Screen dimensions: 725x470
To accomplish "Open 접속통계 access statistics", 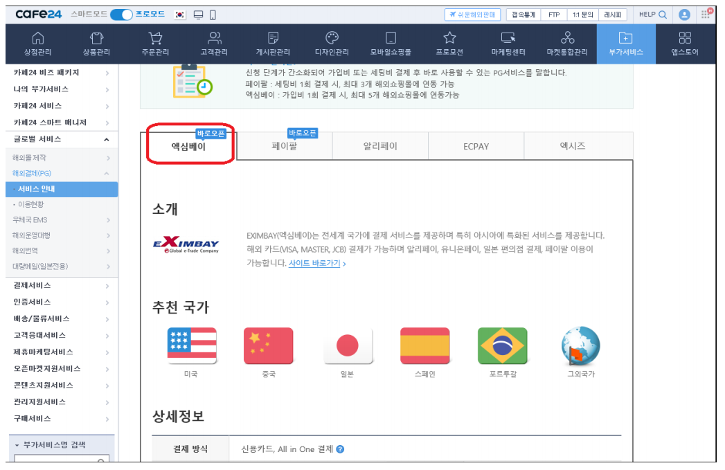I will 523,15.
